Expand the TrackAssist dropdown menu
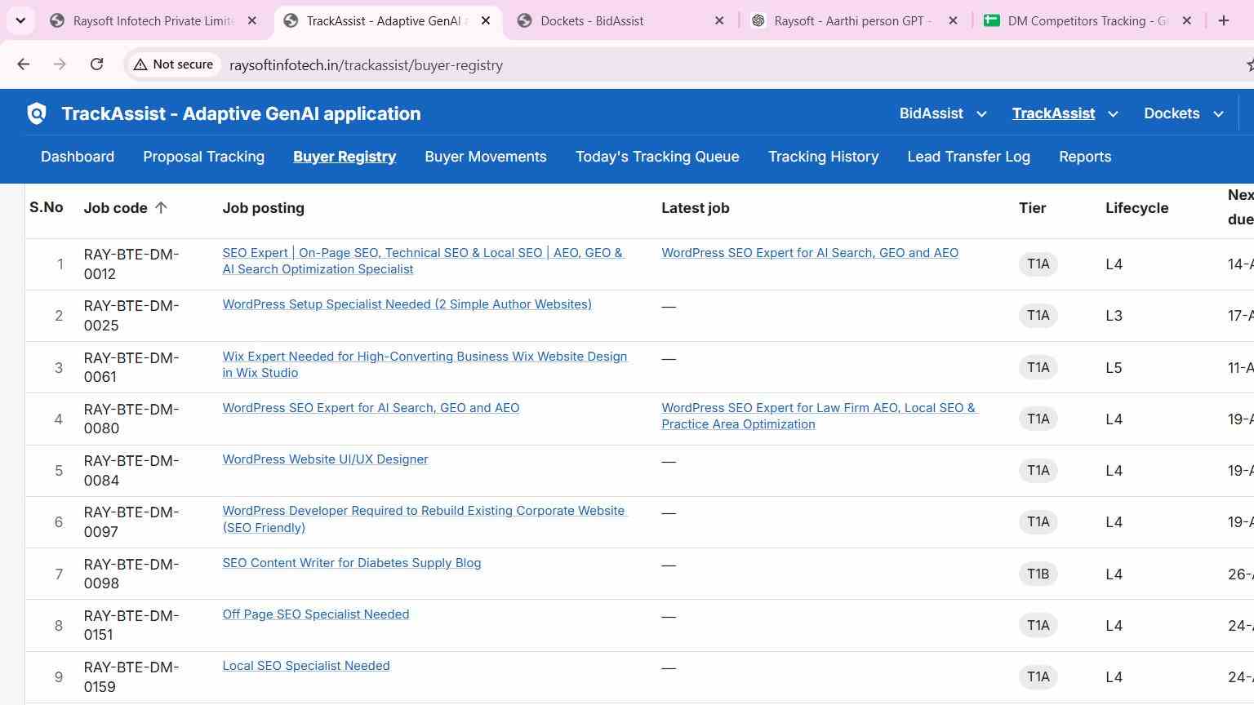The height and width of the screenshot is (705, 1254). tap(1113, 114)
